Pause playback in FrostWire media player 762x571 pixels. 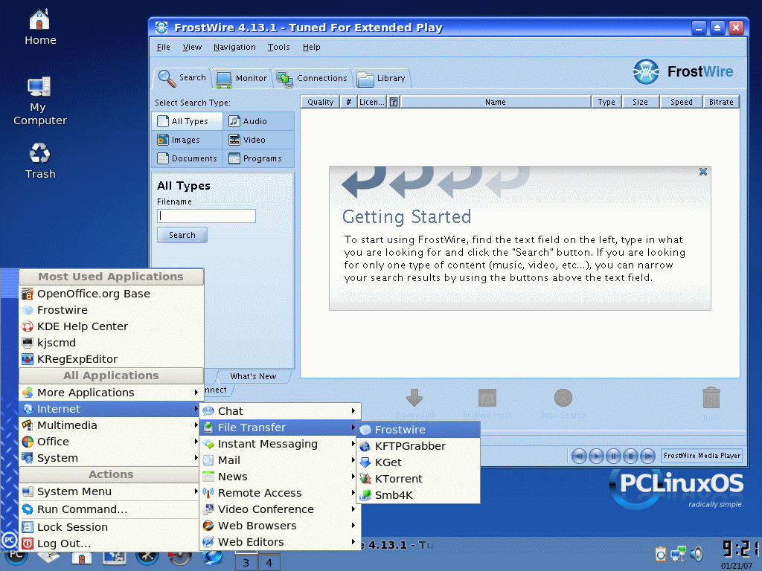click(613, 456)
